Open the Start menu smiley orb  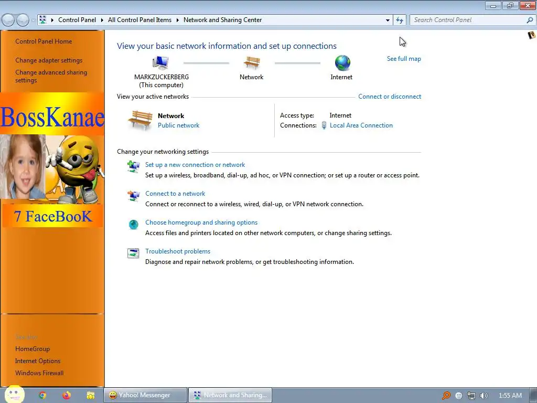click(x=14, y=395)
